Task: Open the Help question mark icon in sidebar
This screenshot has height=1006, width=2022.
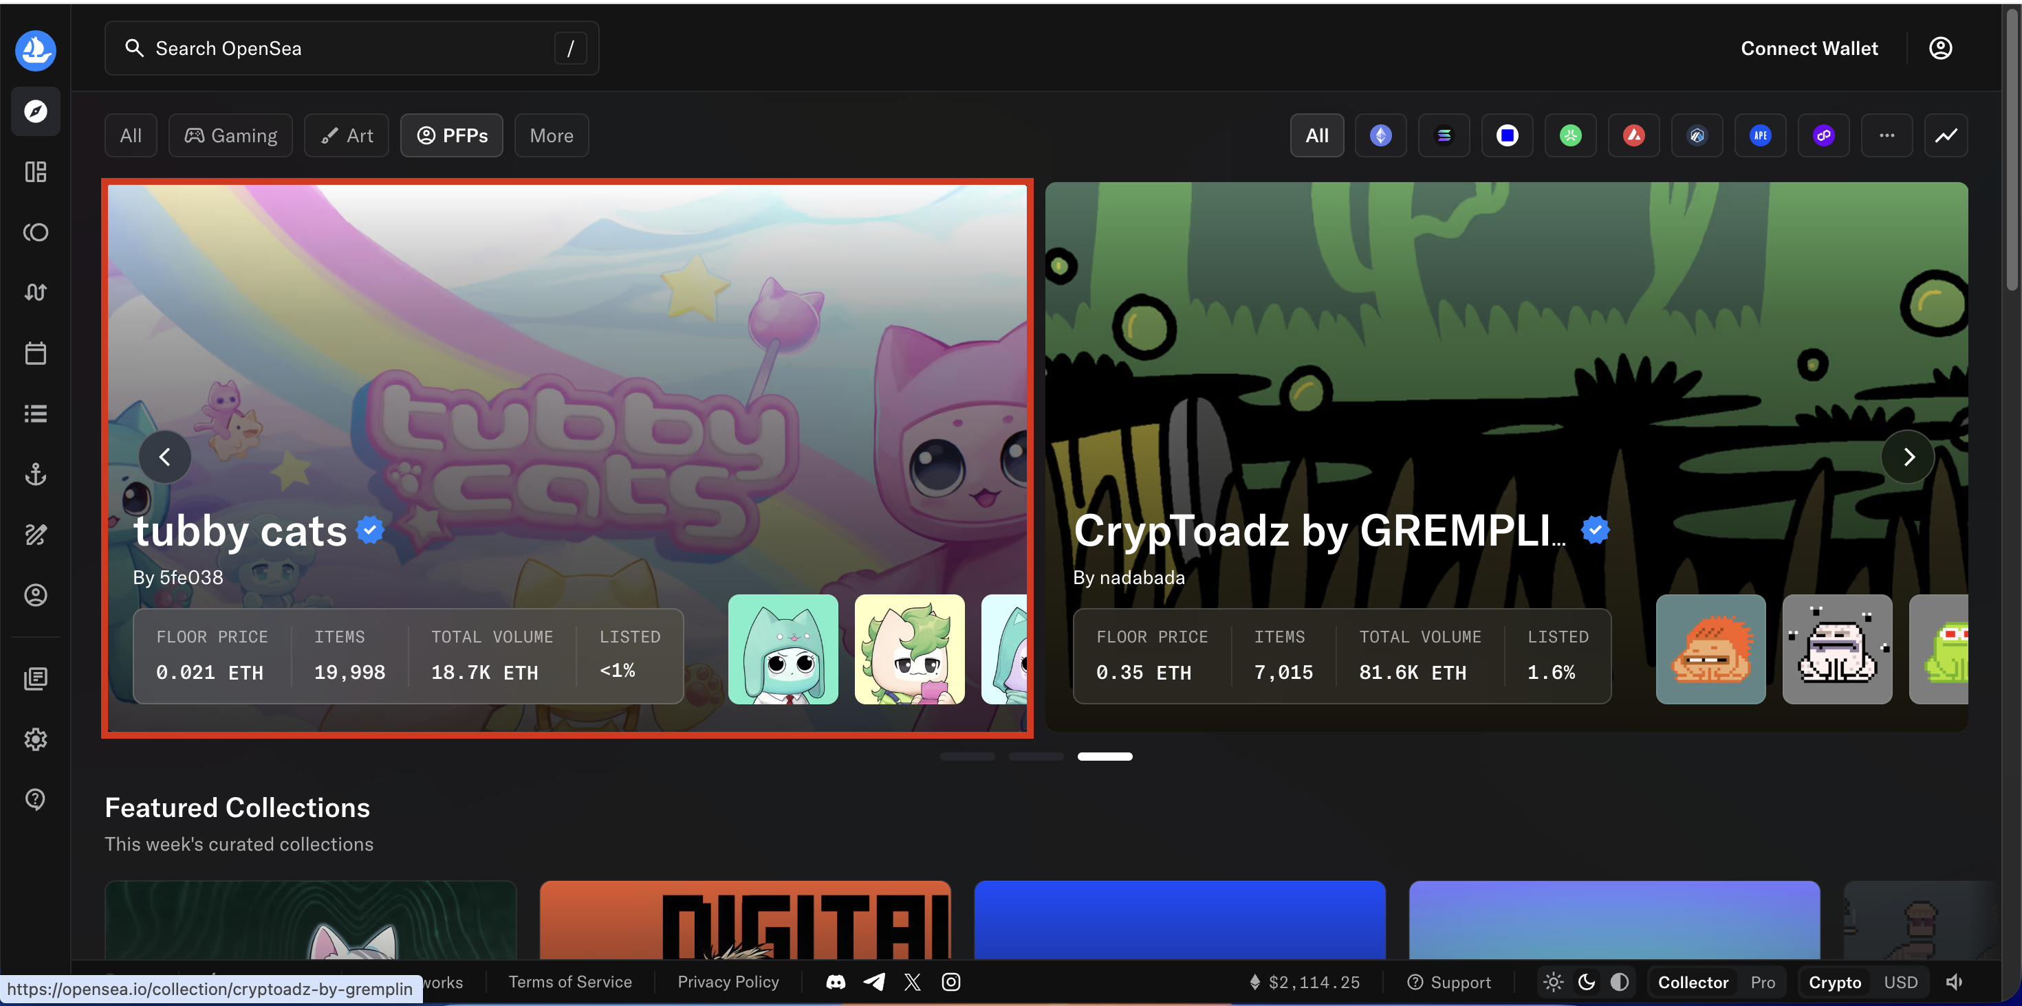Action: pyautogui.click(x=35, y=799)
